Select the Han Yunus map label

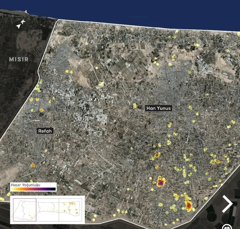(158, 108)
